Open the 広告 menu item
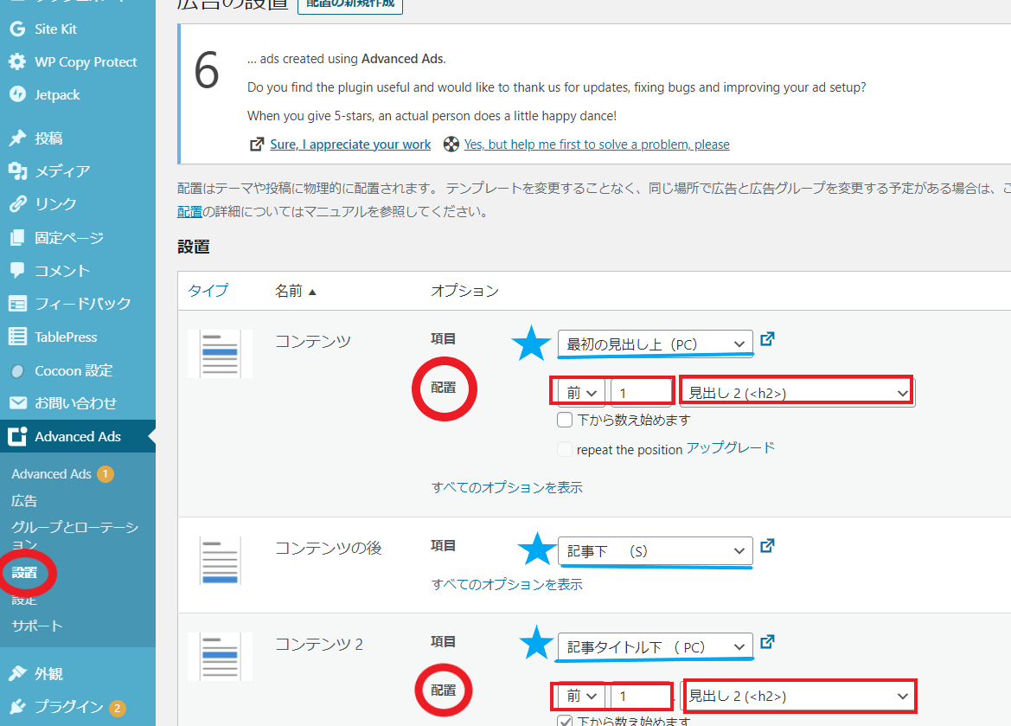Viewport: 1011px width, 726px height. (x=20, y=500)
